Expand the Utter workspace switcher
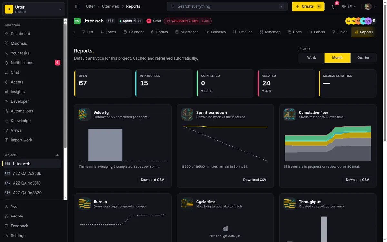 click(x=34, y=9)
